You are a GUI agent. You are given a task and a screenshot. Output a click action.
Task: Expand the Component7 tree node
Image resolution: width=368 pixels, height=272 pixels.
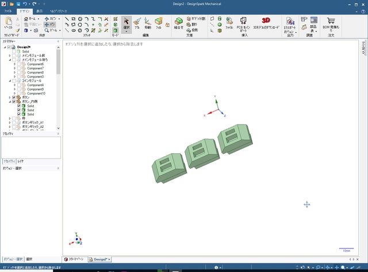14,68
